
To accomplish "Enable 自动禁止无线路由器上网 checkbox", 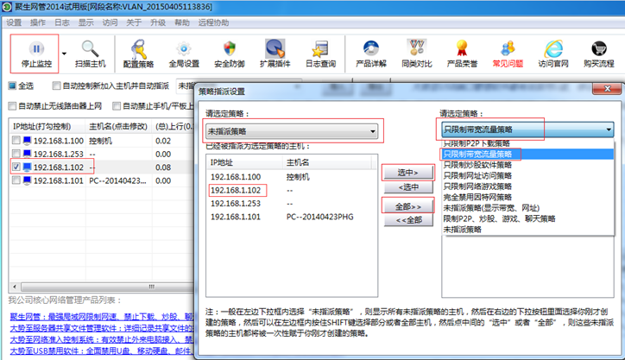I will tap(11, 106).
